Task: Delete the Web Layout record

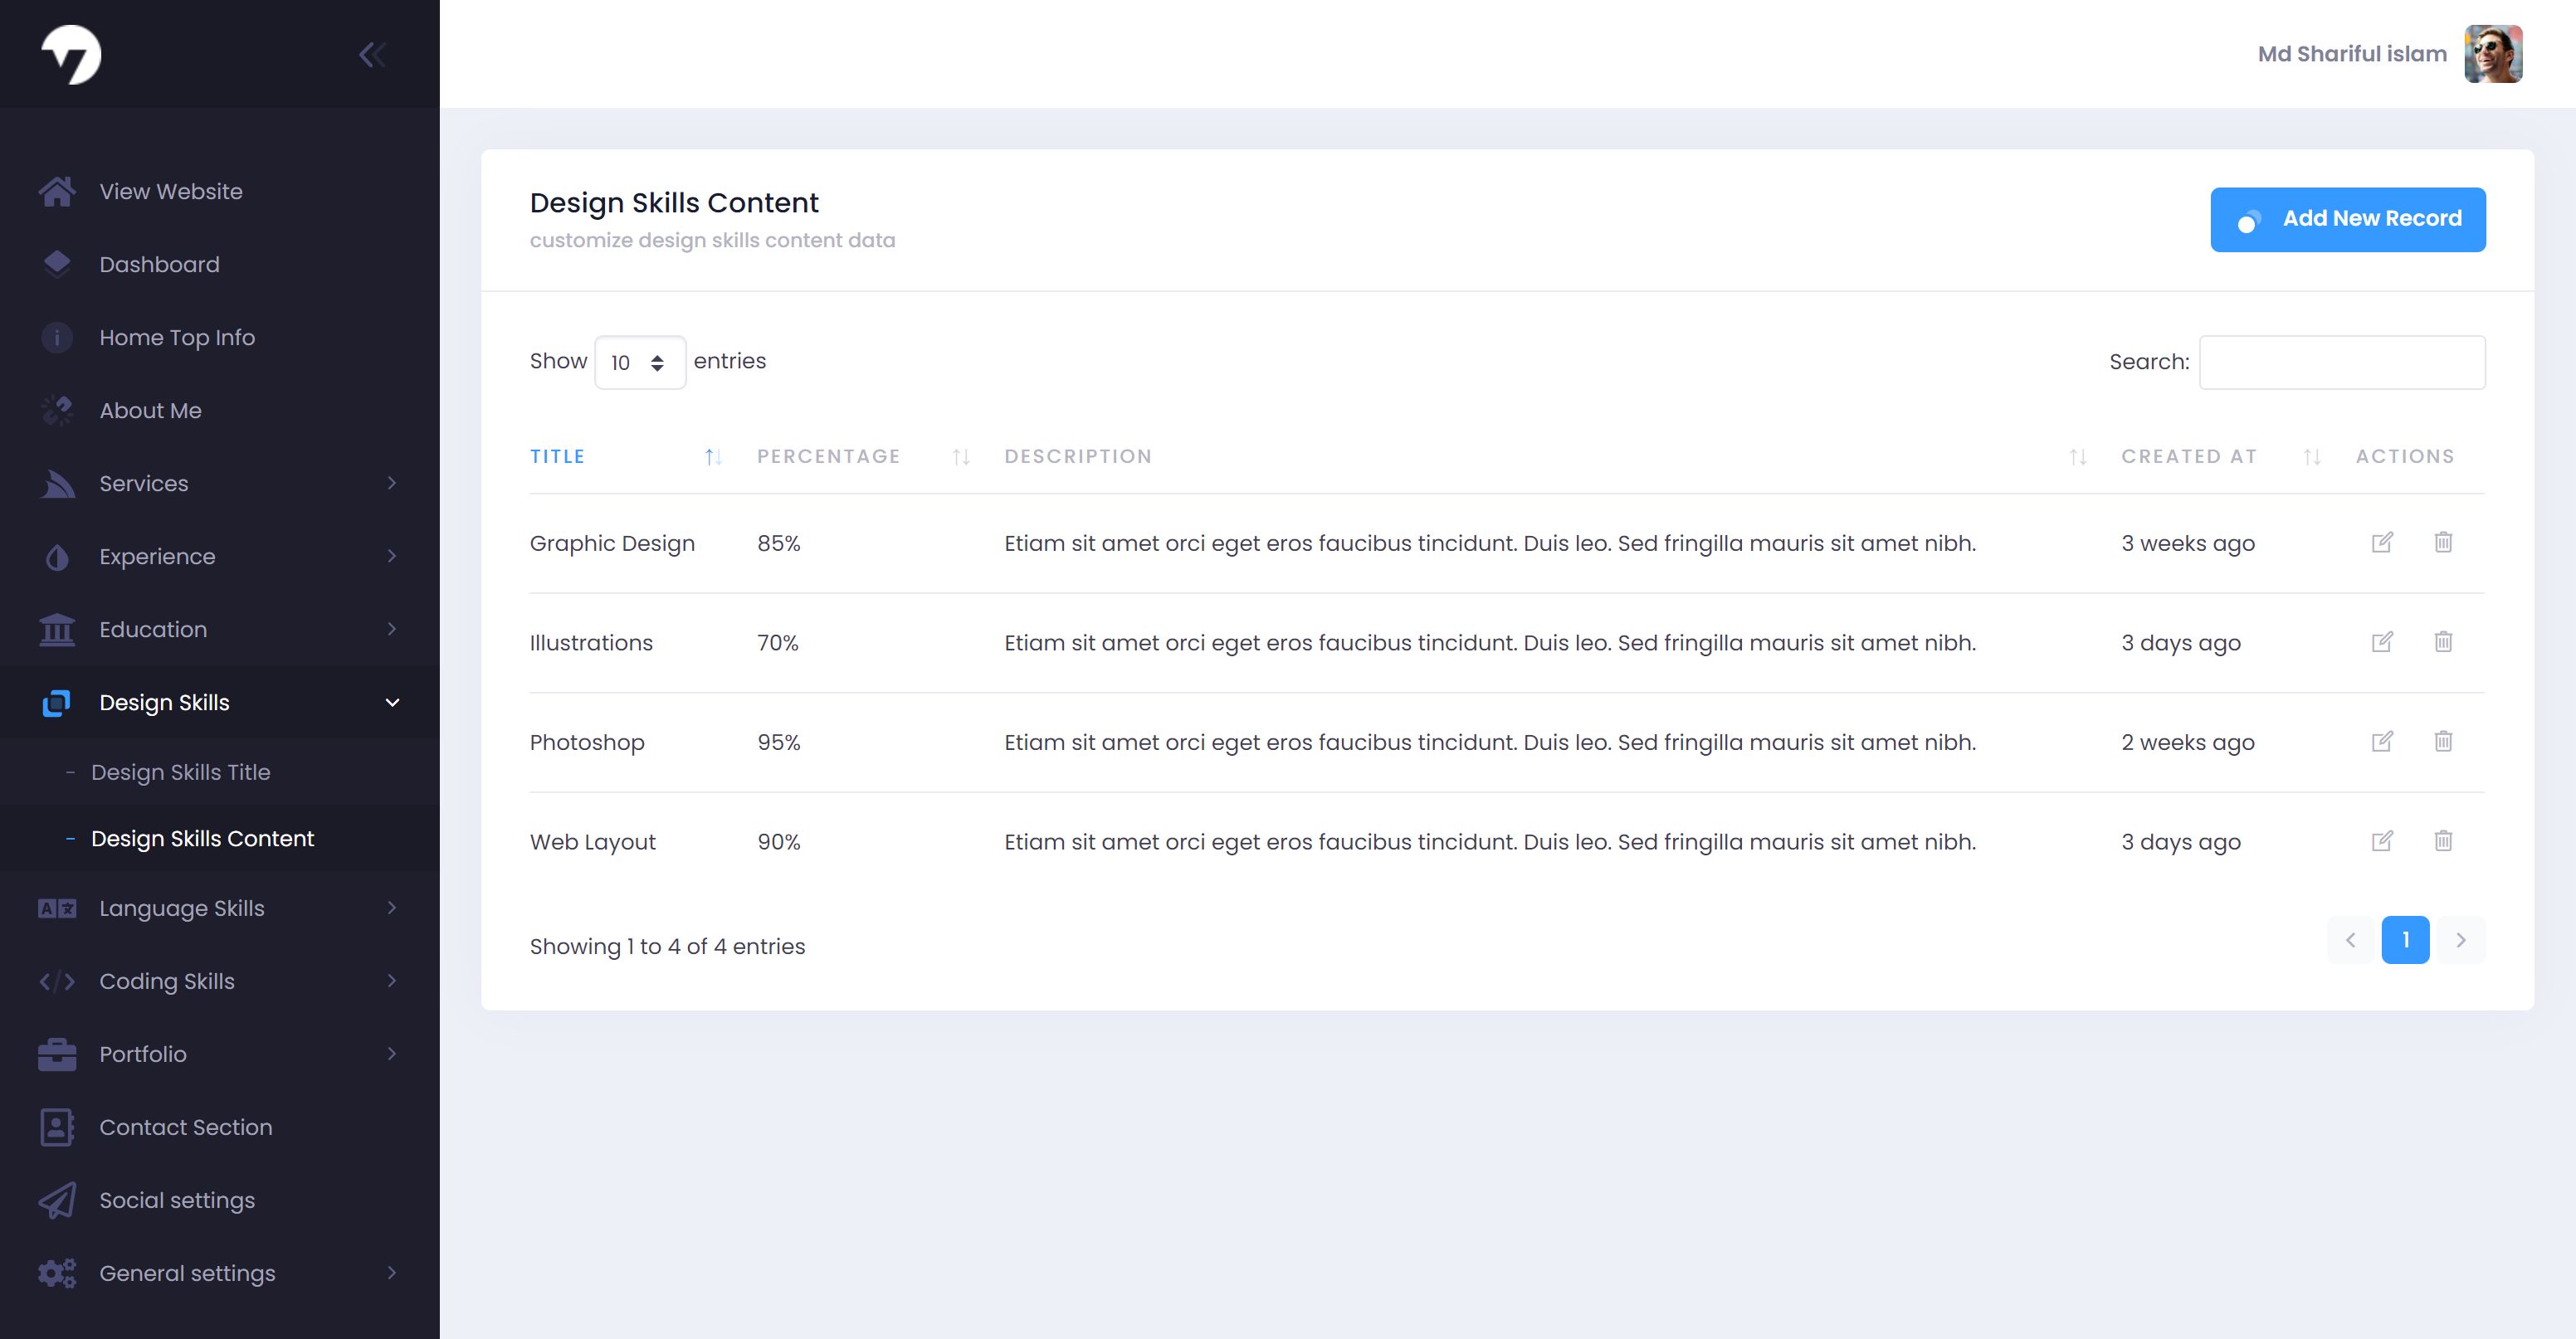Action: (2443, 841)
